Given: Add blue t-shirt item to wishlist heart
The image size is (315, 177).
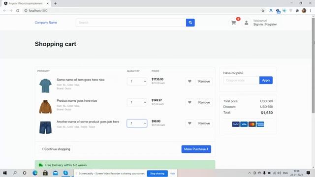Looking at the screenshot, I should pyautogui.click(x=189, y=81).
